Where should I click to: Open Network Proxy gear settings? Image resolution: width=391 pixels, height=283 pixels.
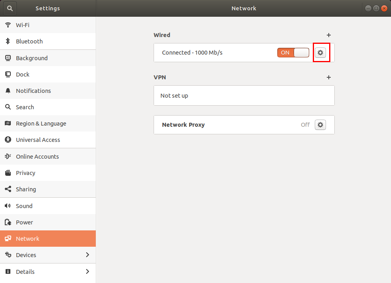320,125
